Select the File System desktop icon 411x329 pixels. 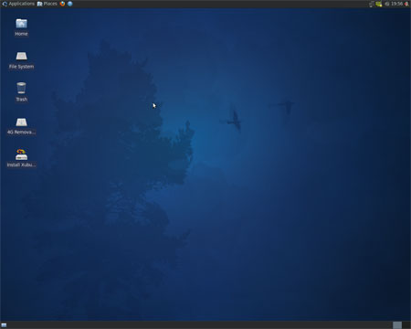(21, 60)
